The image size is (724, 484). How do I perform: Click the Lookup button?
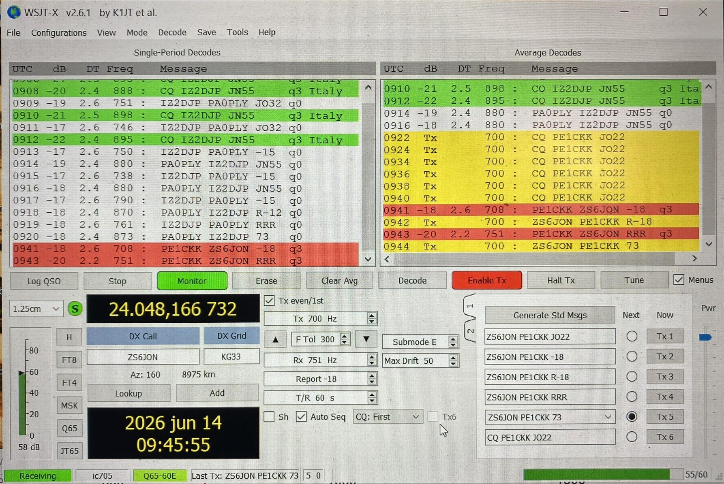tap(129, 393)
